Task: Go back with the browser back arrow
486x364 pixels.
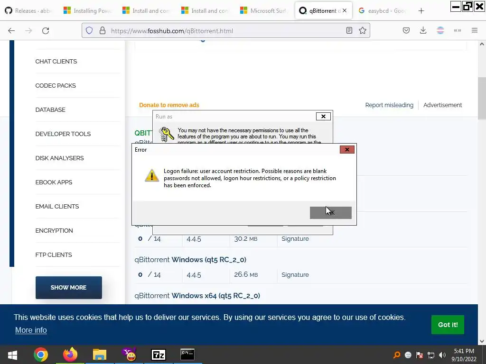Action: point(11,31)
